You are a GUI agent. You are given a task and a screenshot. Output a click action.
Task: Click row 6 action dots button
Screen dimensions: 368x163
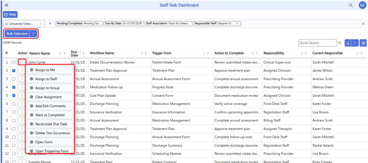pyautogui.click(x=22, y=104)
